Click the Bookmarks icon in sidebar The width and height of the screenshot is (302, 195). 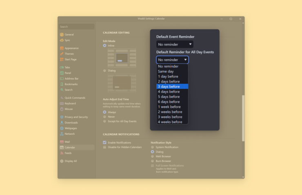pos(62,84)
